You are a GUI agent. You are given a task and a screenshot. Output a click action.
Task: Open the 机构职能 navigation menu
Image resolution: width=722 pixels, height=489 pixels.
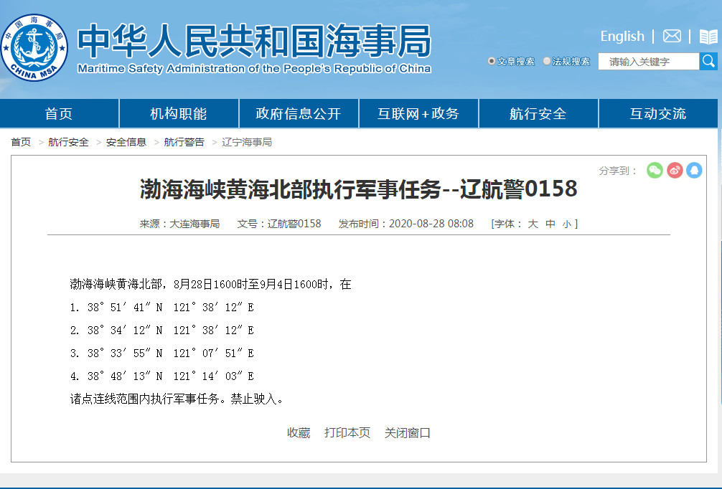pos(178,114)
